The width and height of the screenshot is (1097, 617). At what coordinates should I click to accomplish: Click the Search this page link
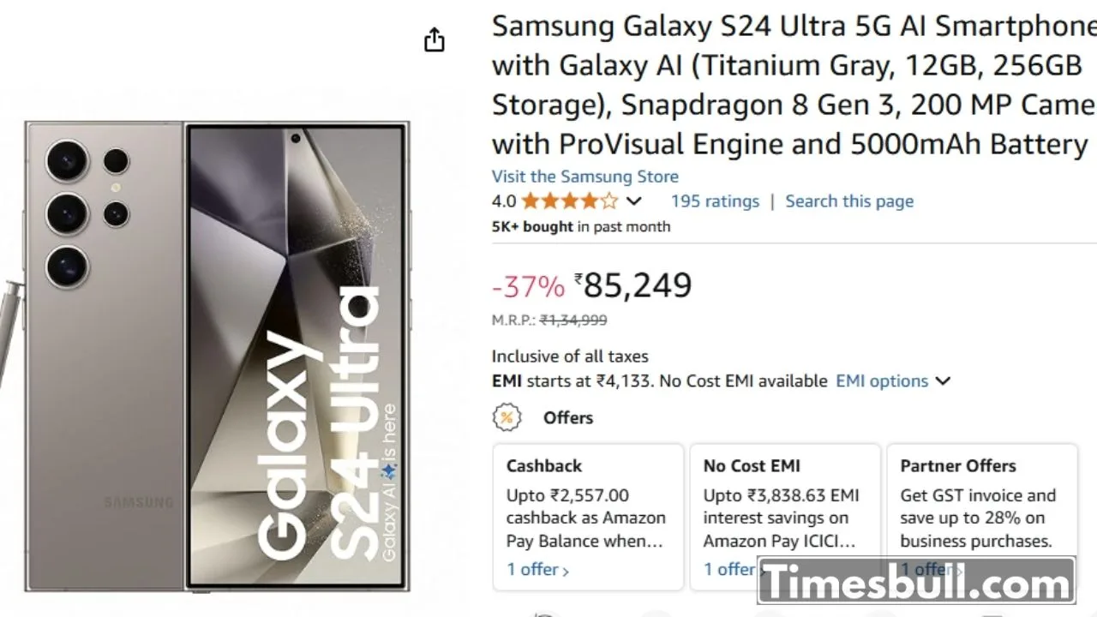(x=849, y=201)
